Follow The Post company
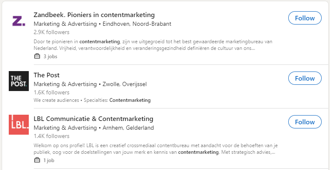Viewport: 330px width, 170px height. (x=305, y=79)
